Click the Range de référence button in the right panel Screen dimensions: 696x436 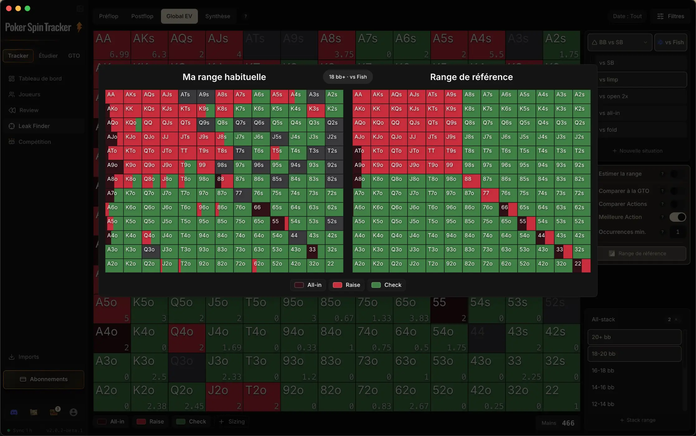point(642,254)
